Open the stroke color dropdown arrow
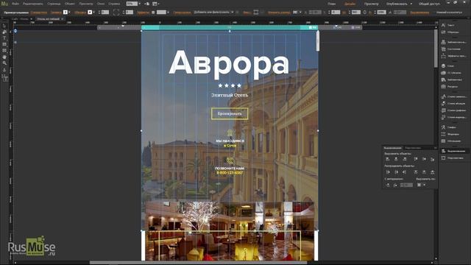 tap(94, 13)
